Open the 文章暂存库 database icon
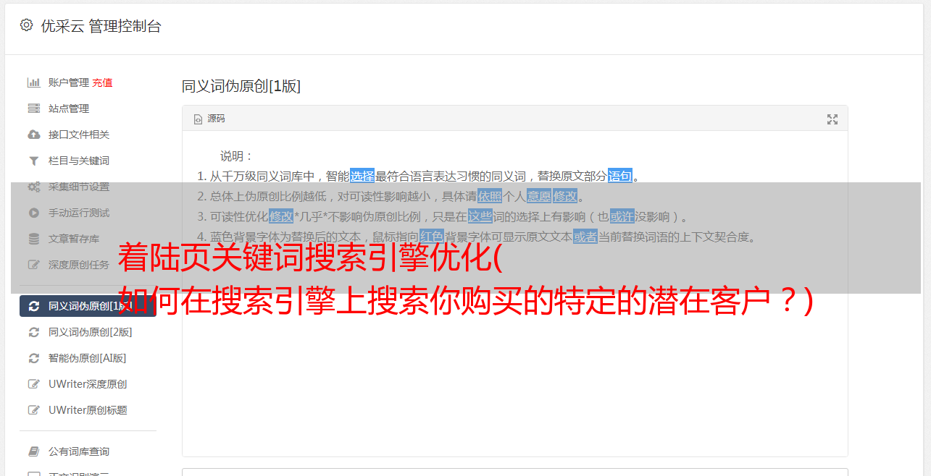 pos(33,239)
